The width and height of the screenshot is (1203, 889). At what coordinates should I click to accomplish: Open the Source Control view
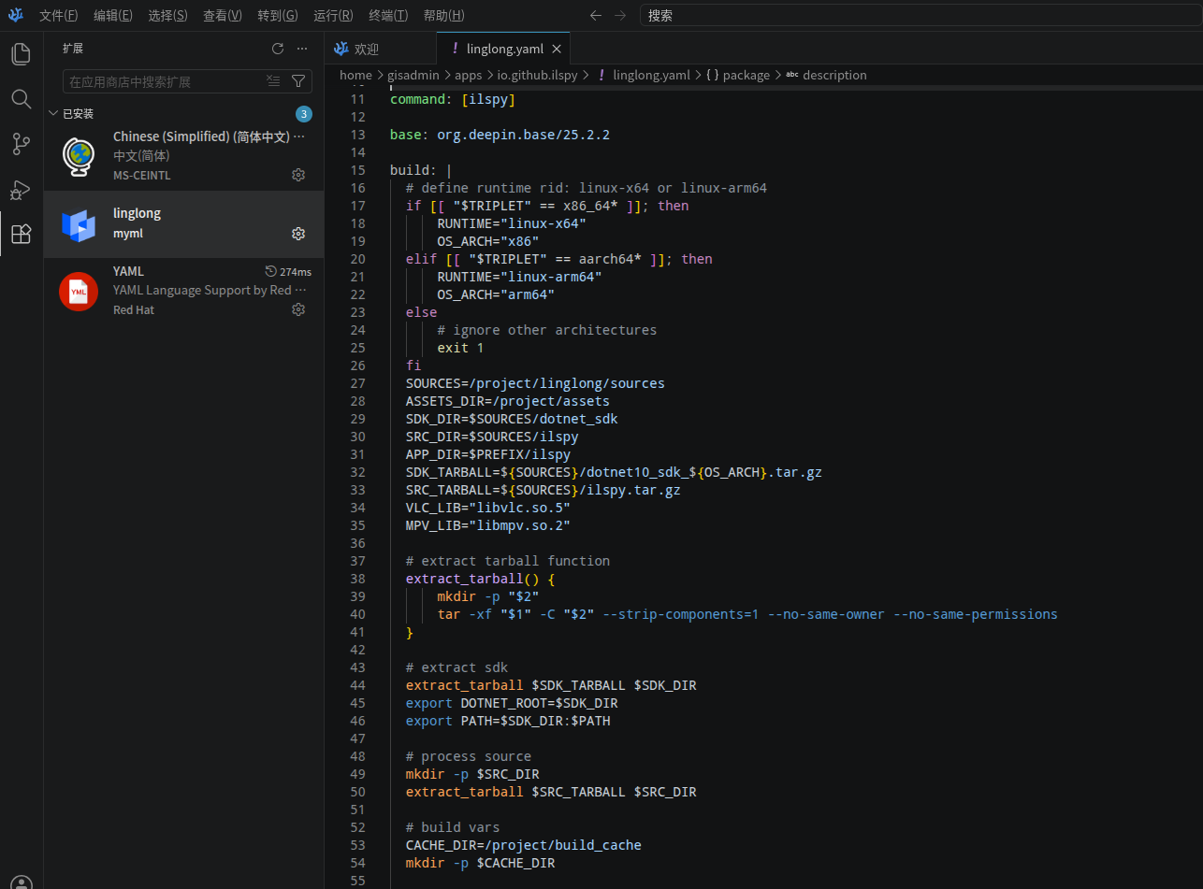click(21, 144)
